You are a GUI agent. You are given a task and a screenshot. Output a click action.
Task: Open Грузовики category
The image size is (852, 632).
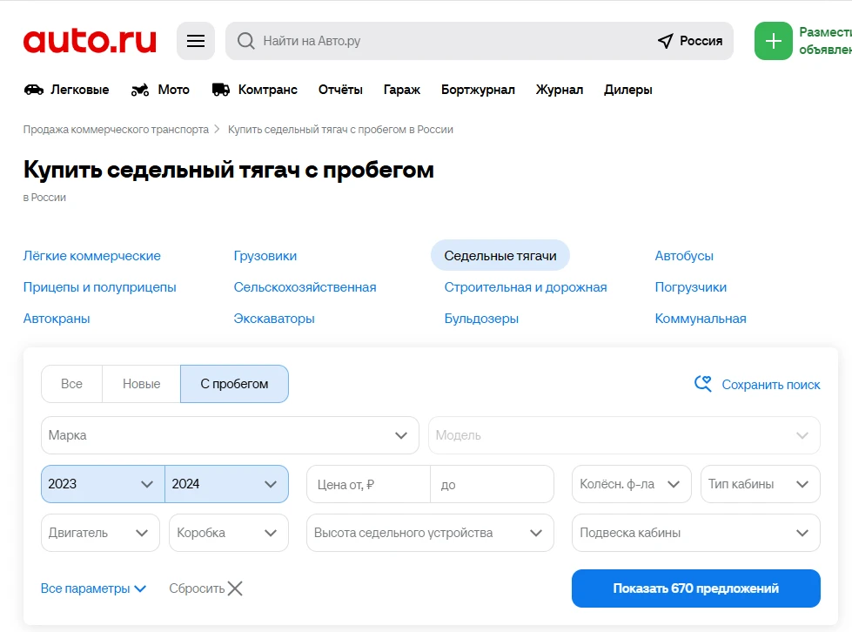coord(265,256)
